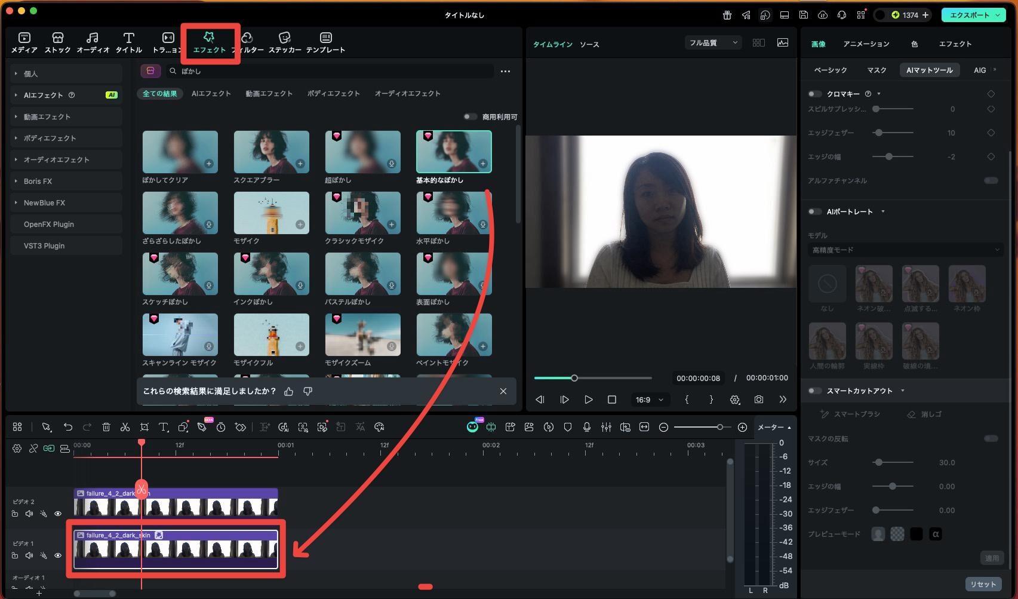The image size is (1018, 599).
Task: Open the オーディオ audio library
Action: coord(93,43)
